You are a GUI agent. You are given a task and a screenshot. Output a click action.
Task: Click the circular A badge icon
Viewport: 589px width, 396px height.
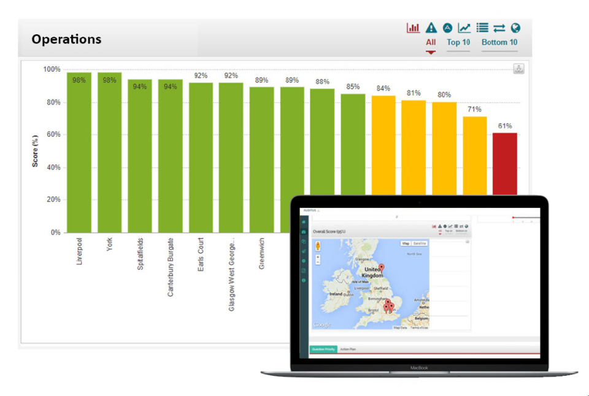click(447, 27)
